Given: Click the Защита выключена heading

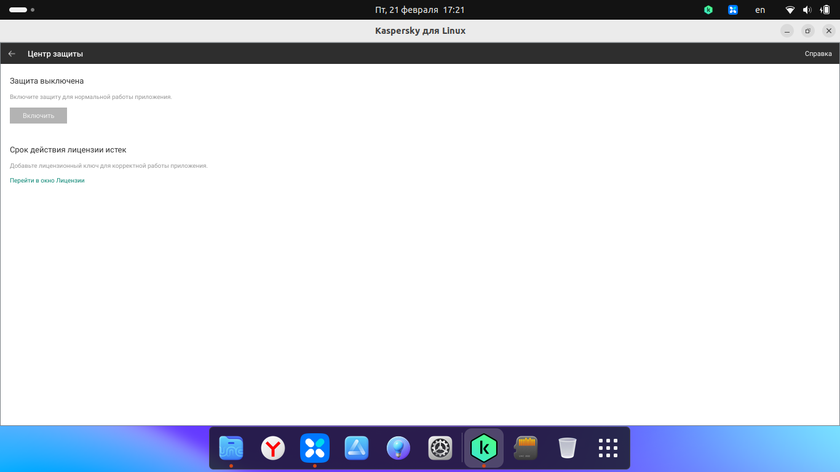Looking at the screenshot, I should pyautogui.click(x=47, y=81).
